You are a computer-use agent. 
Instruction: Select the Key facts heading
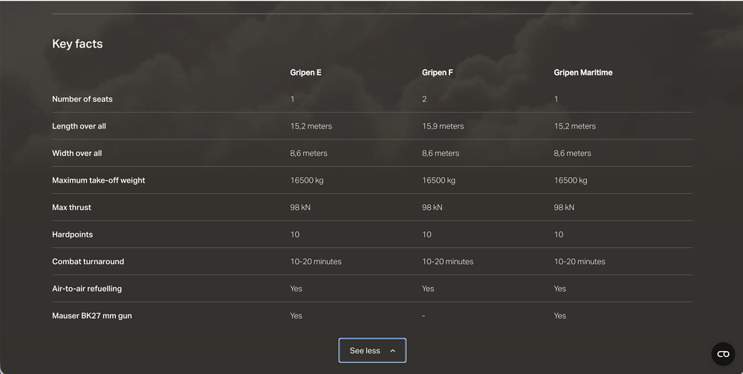coord(77,44)
